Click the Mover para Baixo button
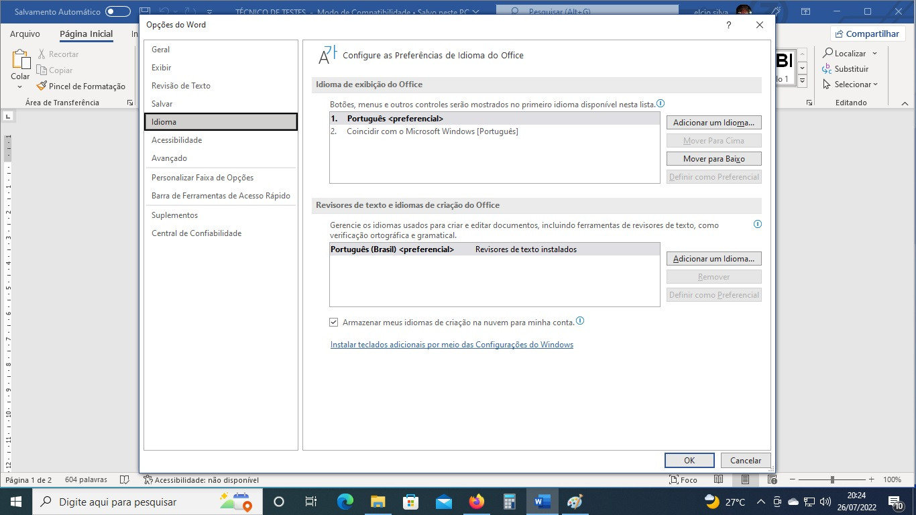 pos(714,159)
